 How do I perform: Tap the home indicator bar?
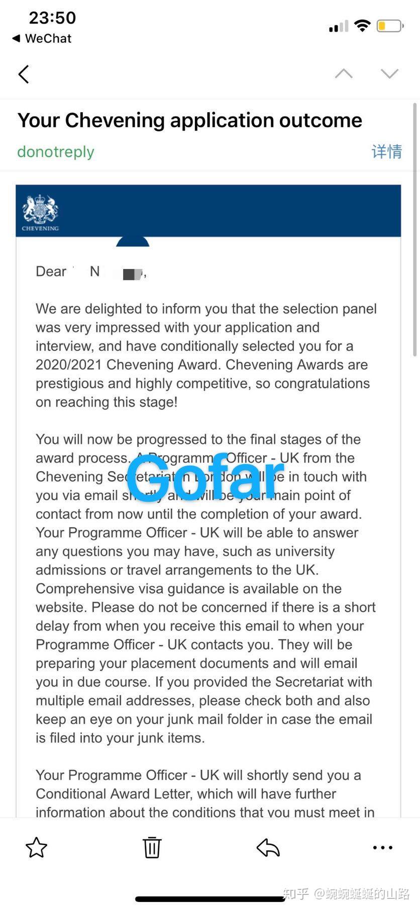210,899
